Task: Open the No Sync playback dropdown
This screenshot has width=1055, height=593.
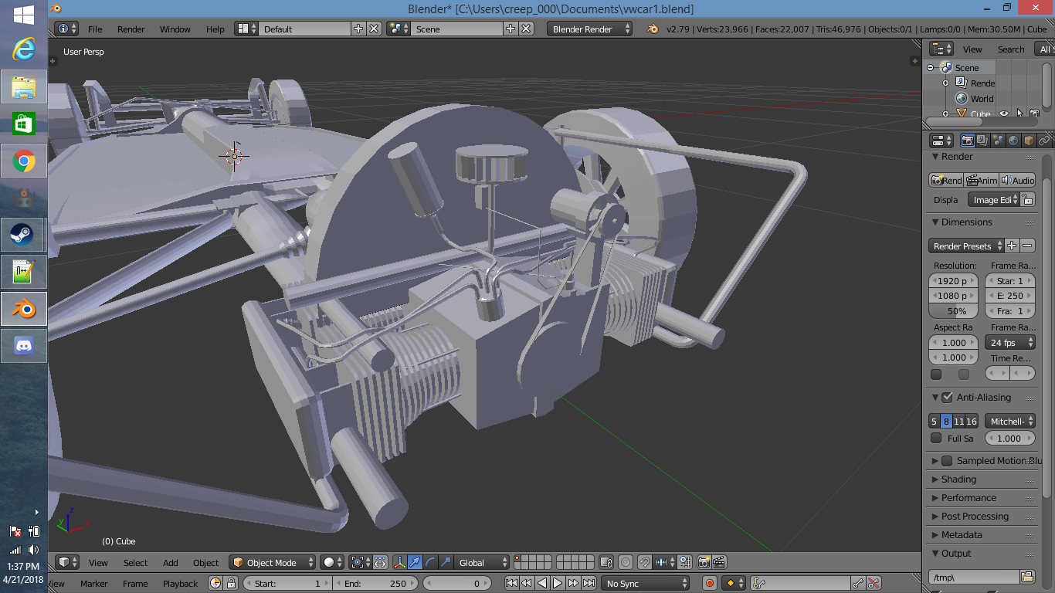Action: (x=645, y=584)
